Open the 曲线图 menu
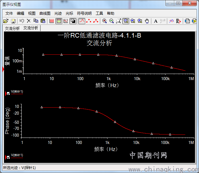The height and width of the screenshot is (173, 199). pyautogui.click(x=45, y=13)
